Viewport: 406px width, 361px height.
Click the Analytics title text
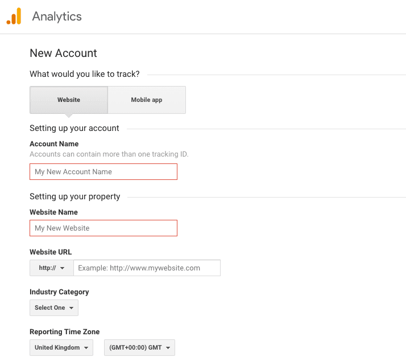click(57, 17)
